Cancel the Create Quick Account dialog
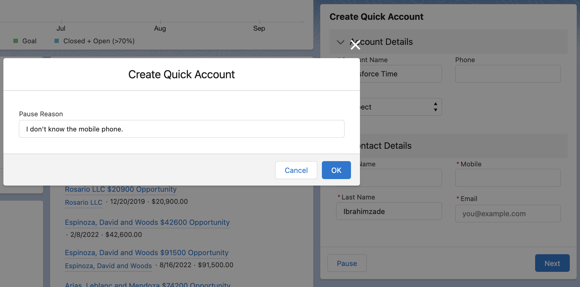580x287 pixels. tap(296, 170)
